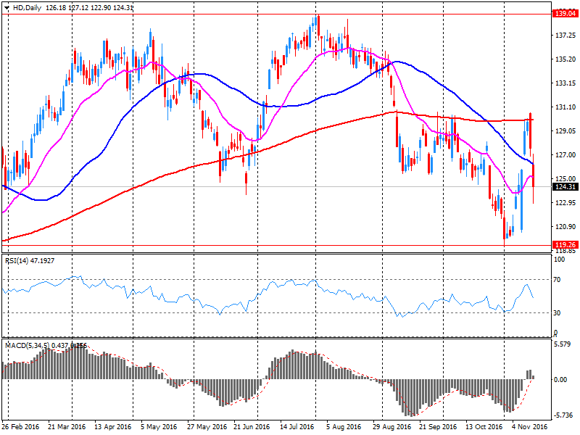580x435 pixels.
Task: Click the red 119.26 price tag
Action: [564, 245]
